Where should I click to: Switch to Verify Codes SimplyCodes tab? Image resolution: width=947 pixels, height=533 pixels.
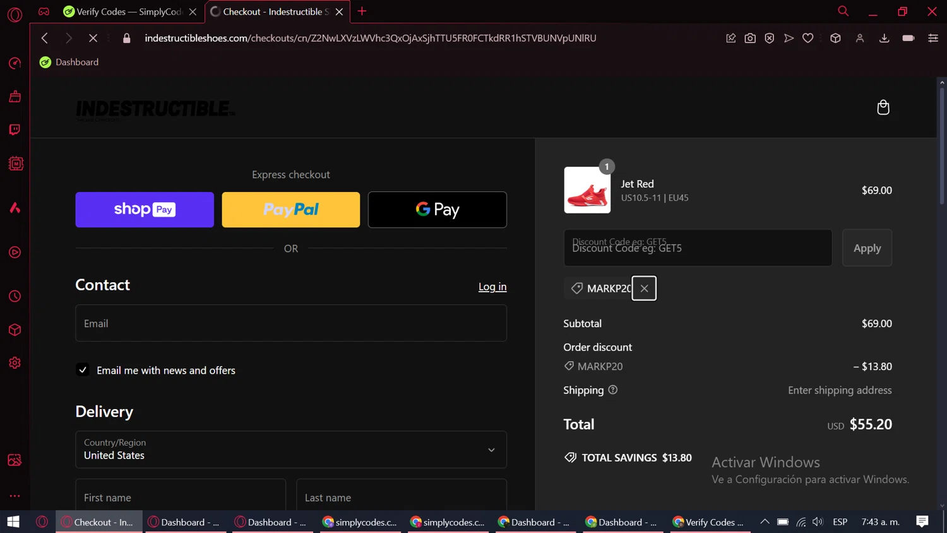coord(129,11)
